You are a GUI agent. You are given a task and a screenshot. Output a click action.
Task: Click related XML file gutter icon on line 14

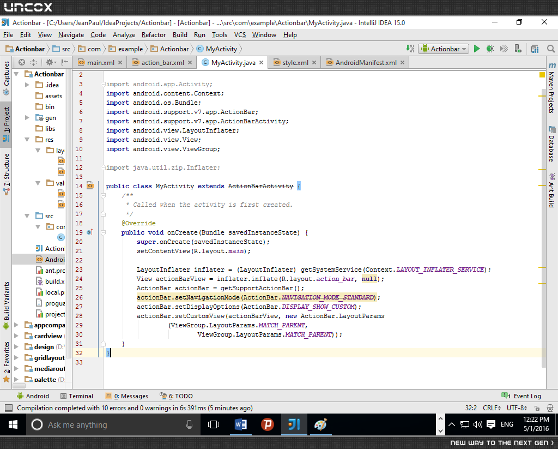click(x=90, y=185)
